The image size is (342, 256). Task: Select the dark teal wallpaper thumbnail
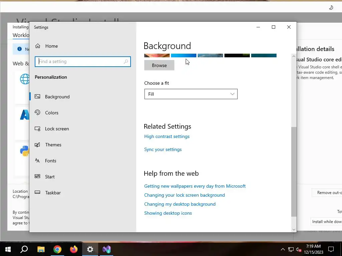click(264, 56)
